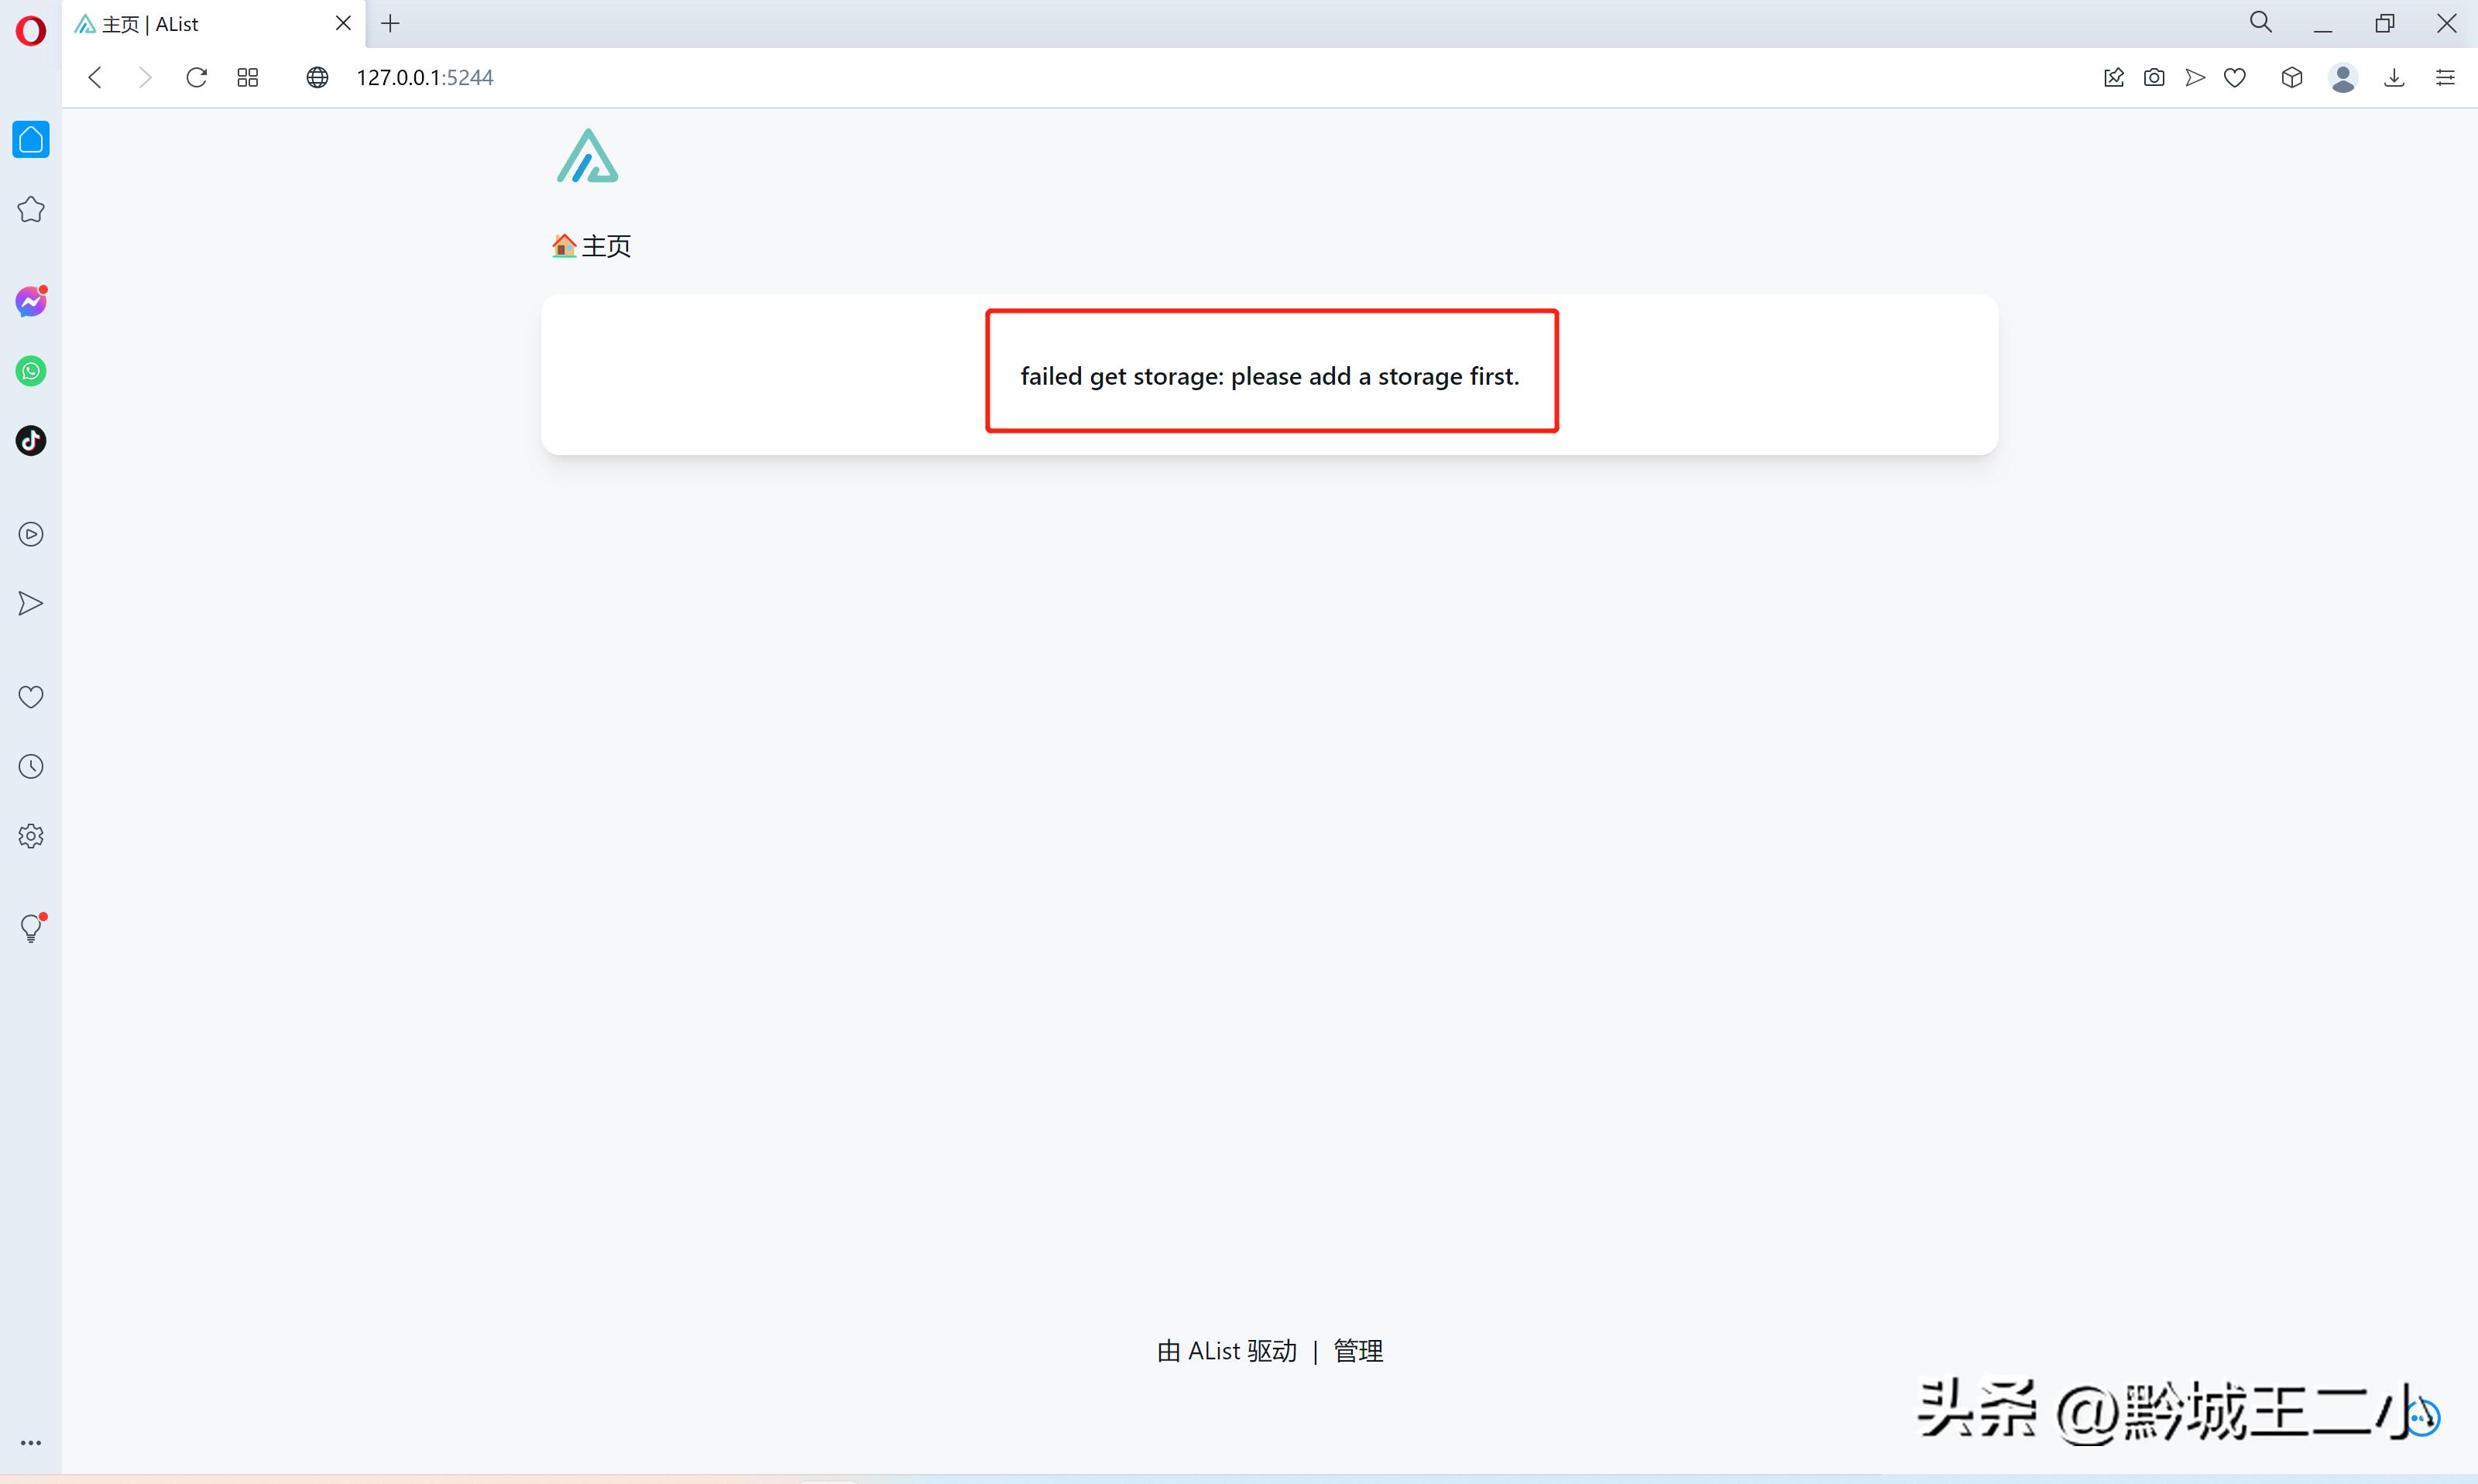Viewport: 2478px width, 1484px height.
Task: Open the Pinboards star icon
Action: (30, 209)
